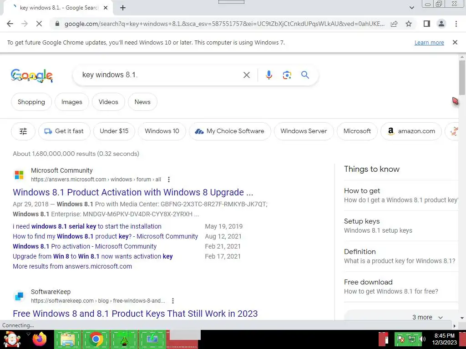Open the volume speaker tray icon
The width and height of the screenshot is (466, 349).
tap(422, 339)
